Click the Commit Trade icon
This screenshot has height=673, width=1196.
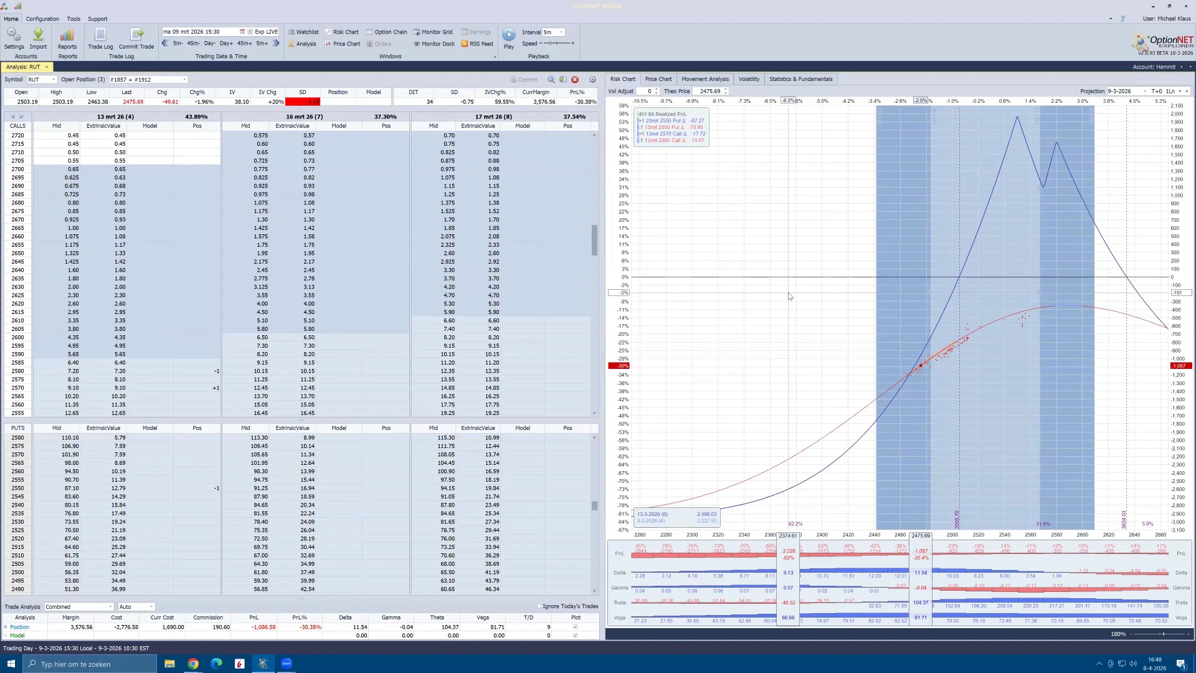(136, 38)
